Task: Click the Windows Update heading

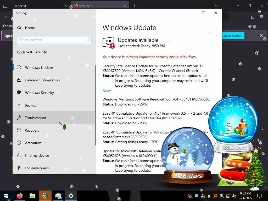Action: pos(129,28)
